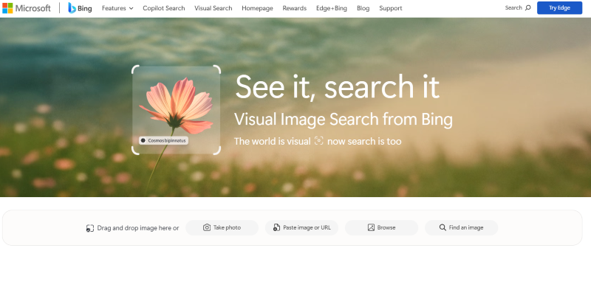Viewport: 591px width, 296px height.
Task: Open the Homepage nav link
Action: pos(257,8)
